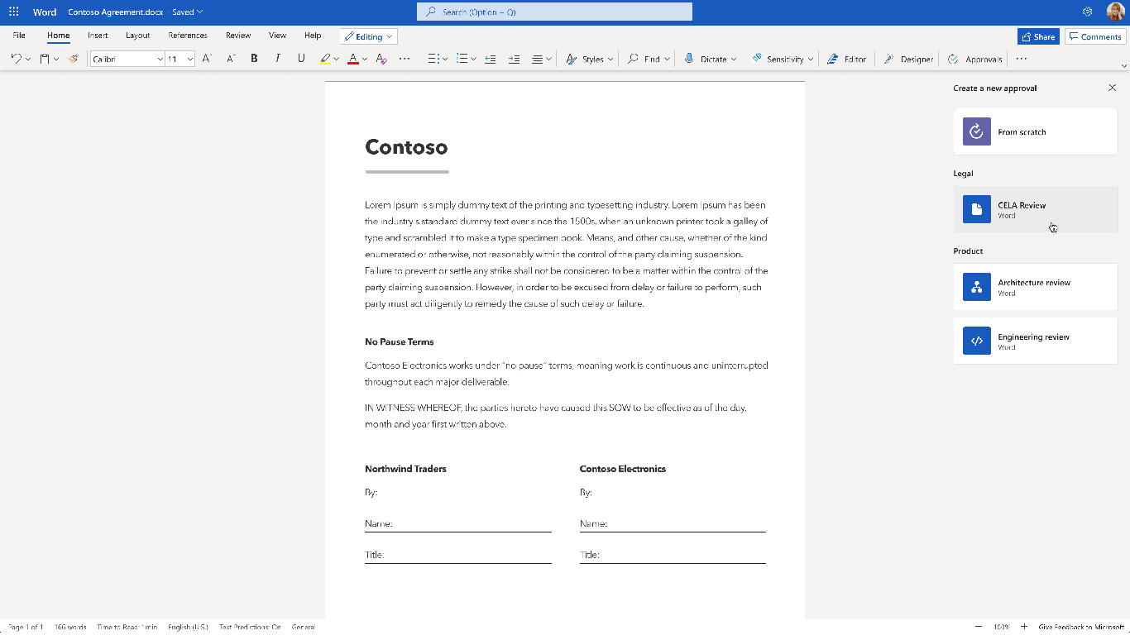Apply the yellow text highlight color

pos(325,59)
